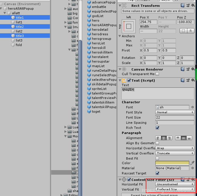Pick color with the eyedropper icon
Screen dimensions: 197x196
(x=192, y=163)
